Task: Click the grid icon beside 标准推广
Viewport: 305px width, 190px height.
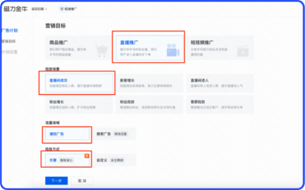Action: point(62,9)
